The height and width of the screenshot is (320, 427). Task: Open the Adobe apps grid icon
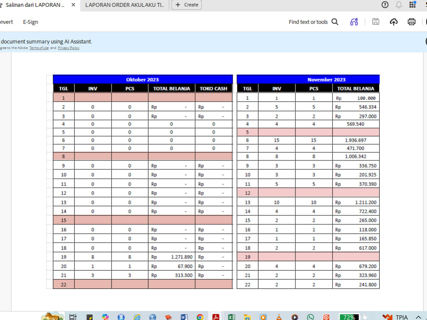412,5
